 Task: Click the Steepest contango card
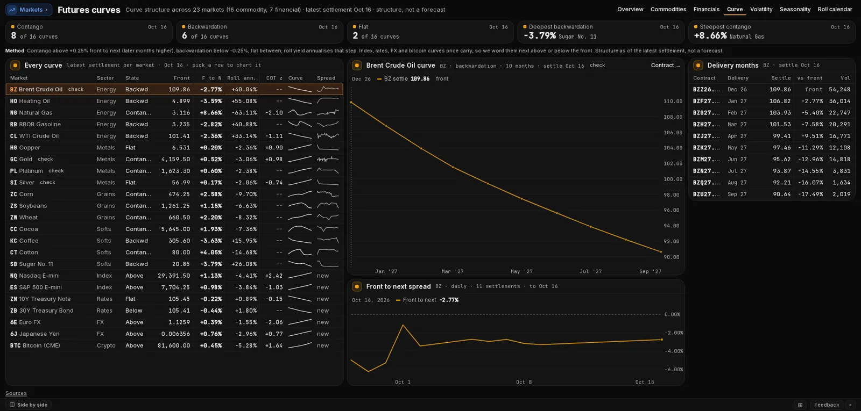[x=772, y=32]
